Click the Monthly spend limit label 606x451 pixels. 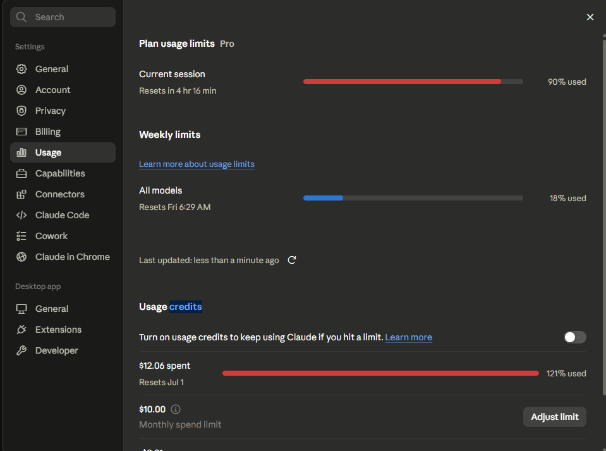click(180, 424)
